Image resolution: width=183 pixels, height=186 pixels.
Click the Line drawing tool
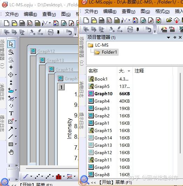tap(11, 137)
